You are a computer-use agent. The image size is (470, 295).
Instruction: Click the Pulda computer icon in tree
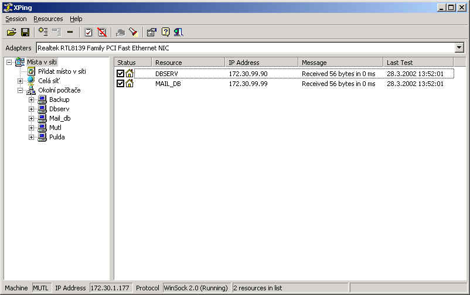point(42,137)
